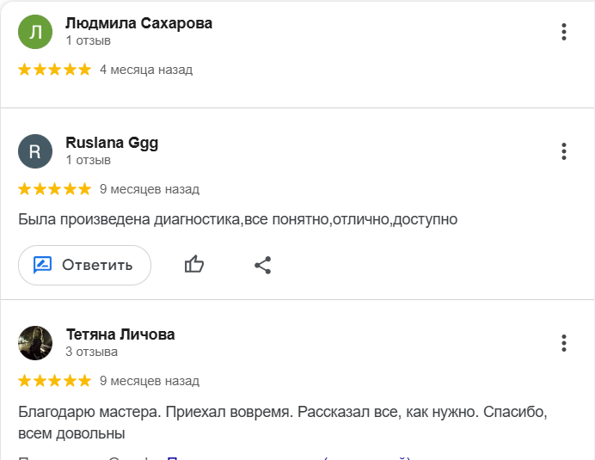Screen dimensions: 595x460
Task: Click the Ответить reply button
Action: click(x=84, y=265)
